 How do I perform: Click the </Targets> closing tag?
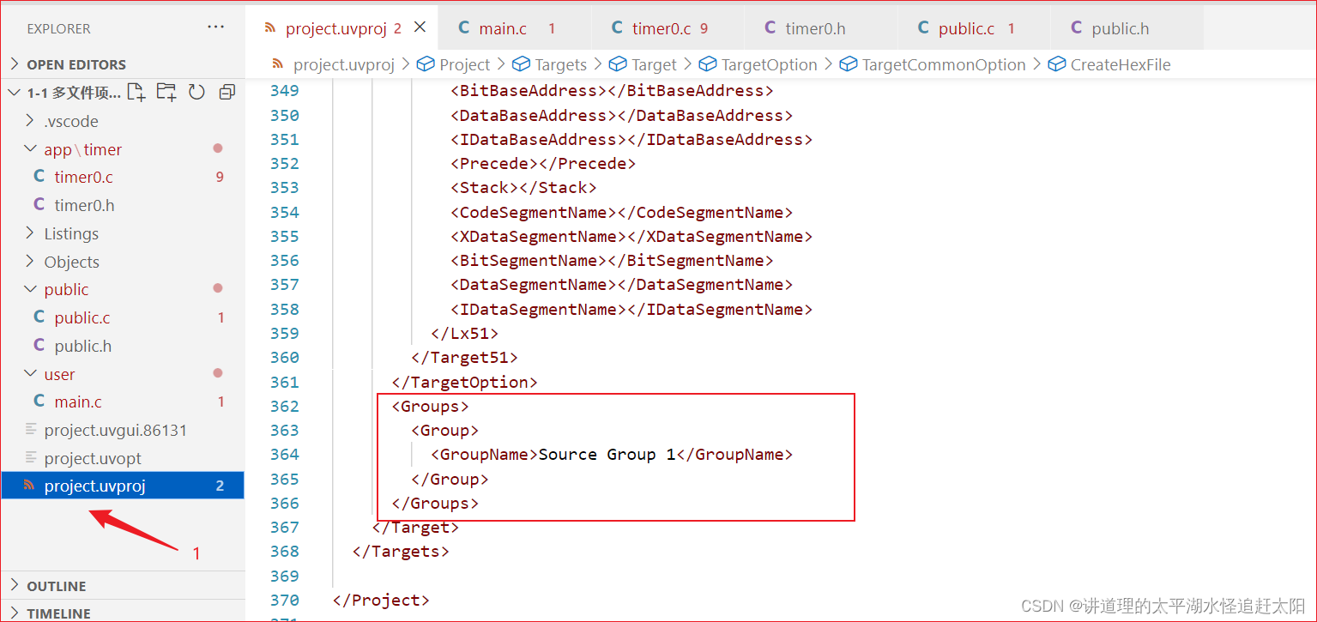click(x=401, y=551)
